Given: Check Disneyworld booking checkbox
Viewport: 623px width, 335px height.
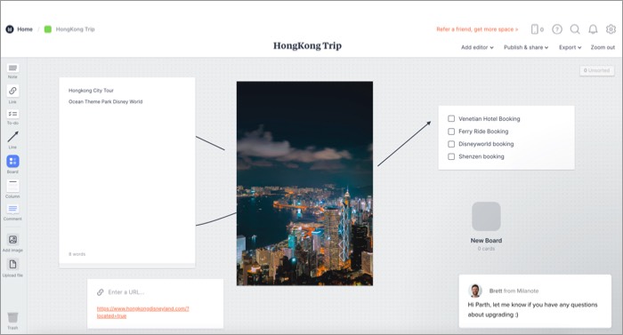Looking at the screenshot, I should (x=451, y=144).
